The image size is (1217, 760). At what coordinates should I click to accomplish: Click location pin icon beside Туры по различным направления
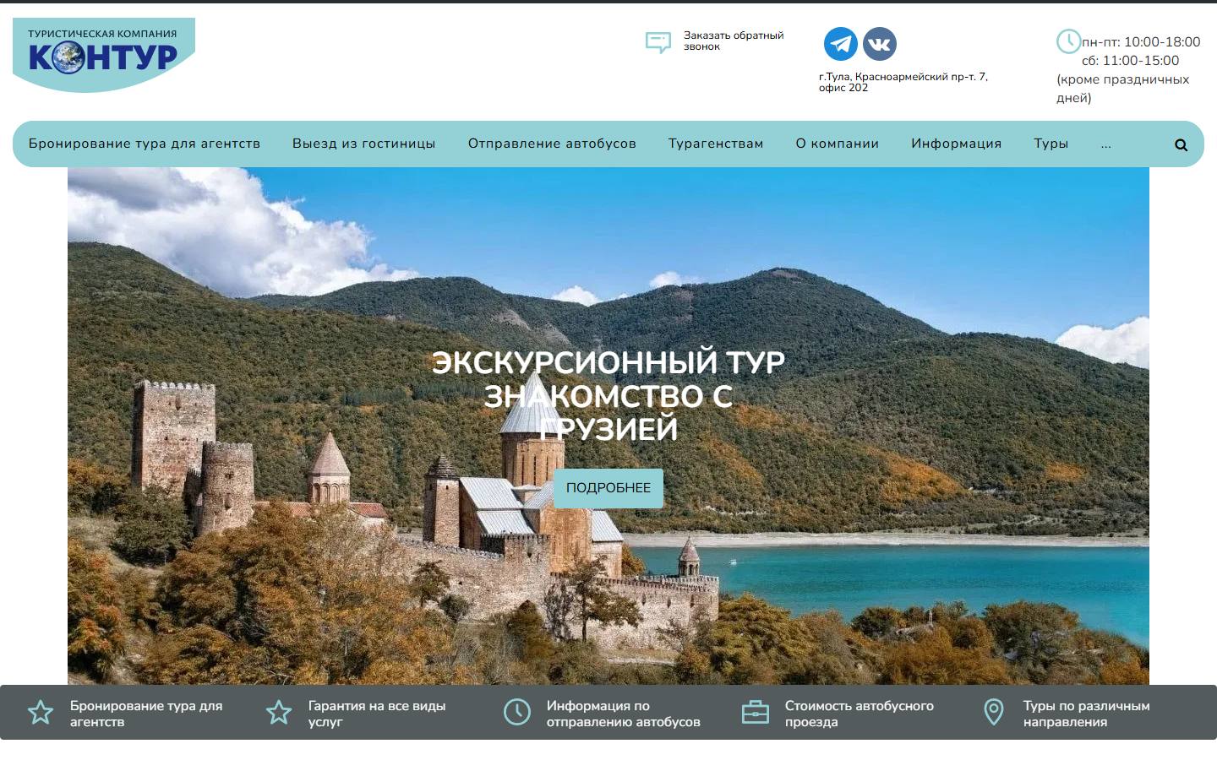[x=994, y=712]
